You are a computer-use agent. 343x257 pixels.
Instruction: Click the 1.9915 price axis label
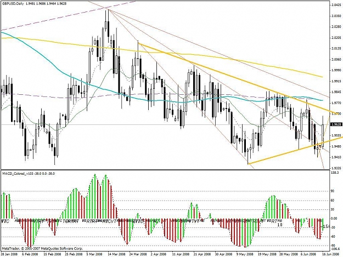(336, 81)
